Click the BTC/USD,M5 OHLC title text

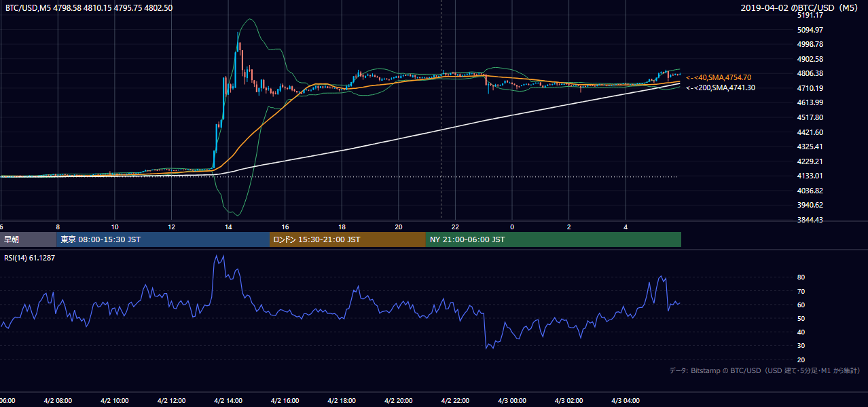[x=89, y=7]
